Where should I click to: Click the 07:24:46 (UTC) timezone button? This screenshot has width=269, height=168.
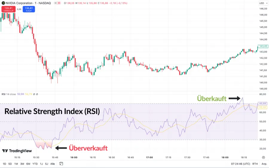pos(241,164)
